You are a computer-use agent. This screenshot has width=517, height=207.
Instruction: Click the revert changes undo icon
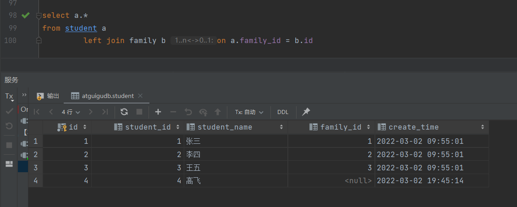coord(188,112)
